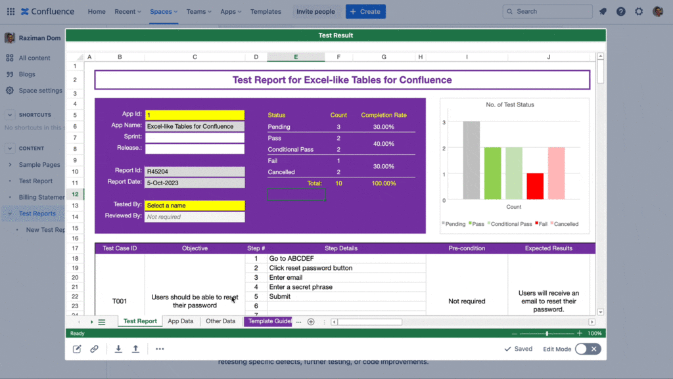Viewport: 673px width, 379px height.
Task: Select column E header
Action: tap(296, 57)
